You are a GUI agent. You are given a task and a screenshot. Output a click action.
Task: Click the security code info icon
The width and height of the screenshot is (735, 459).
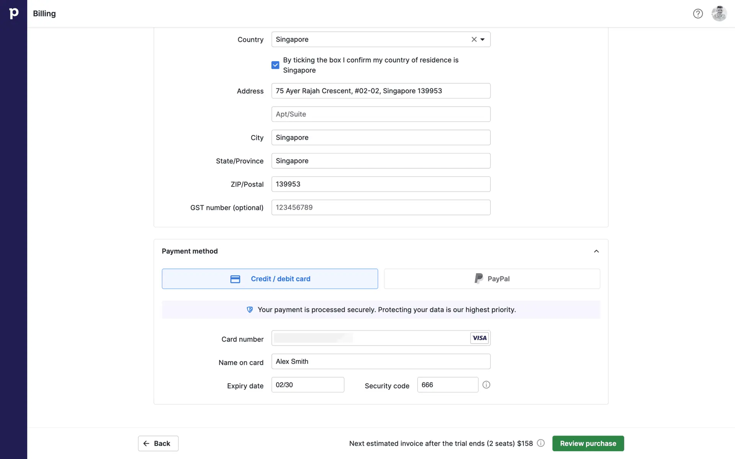point(486,385)
